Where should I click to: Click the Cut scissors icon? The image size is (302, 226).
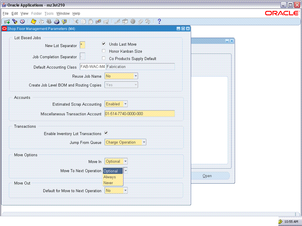[x=75, y=21]
